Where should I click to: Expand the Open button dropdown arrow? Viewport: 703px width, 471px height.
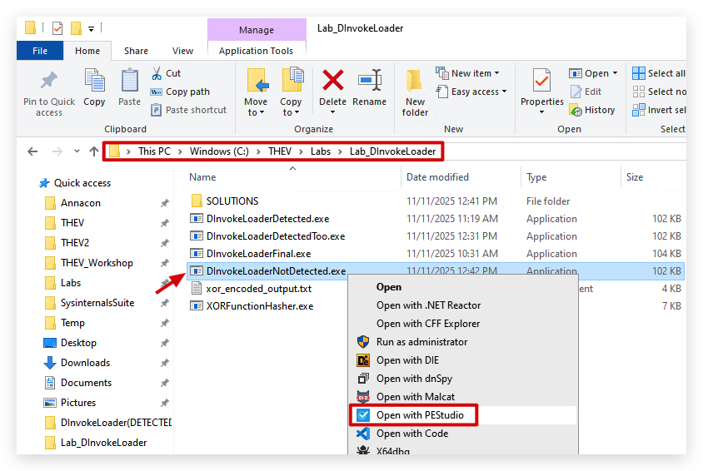[615, 73]
